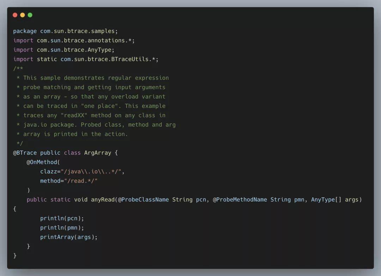The image size is (381, 276).
Task: Click the 'anyRead' method name
Action: tap(103, 200)
